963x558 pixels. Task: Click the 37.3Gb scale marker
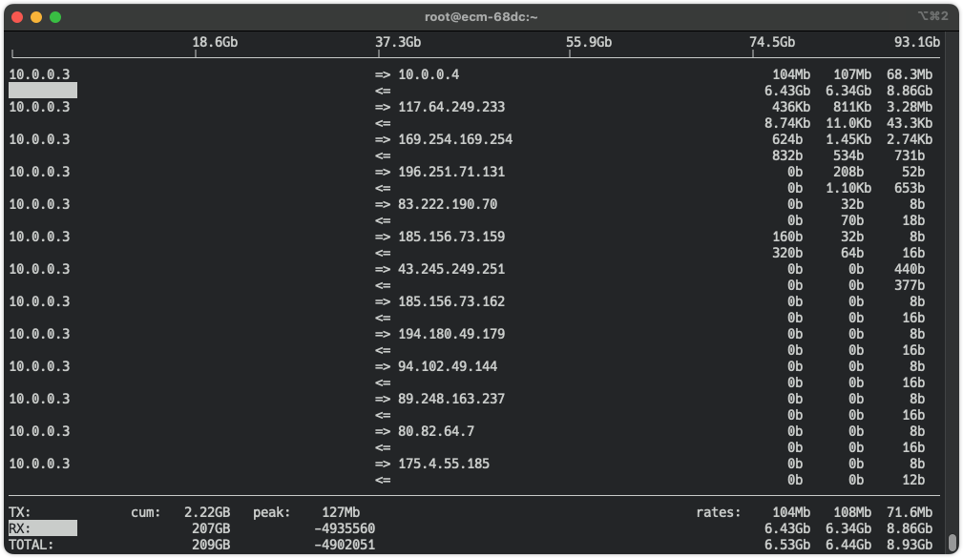398,42
